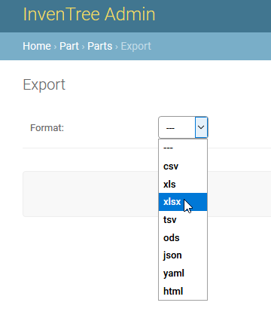Choose the yaml export format

[x=183, y=274]
